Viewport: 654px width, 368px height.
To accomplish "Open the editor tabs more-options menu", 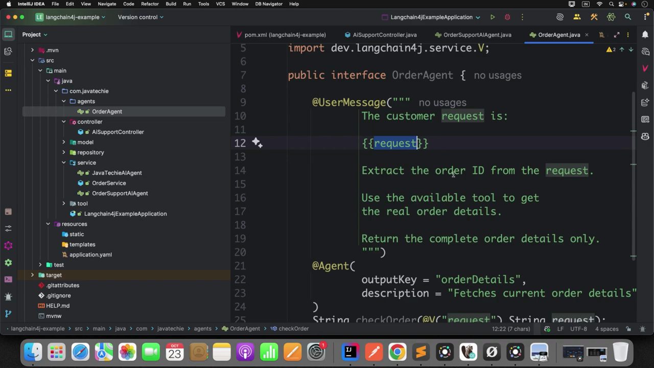I will click(x=628, y=35).
